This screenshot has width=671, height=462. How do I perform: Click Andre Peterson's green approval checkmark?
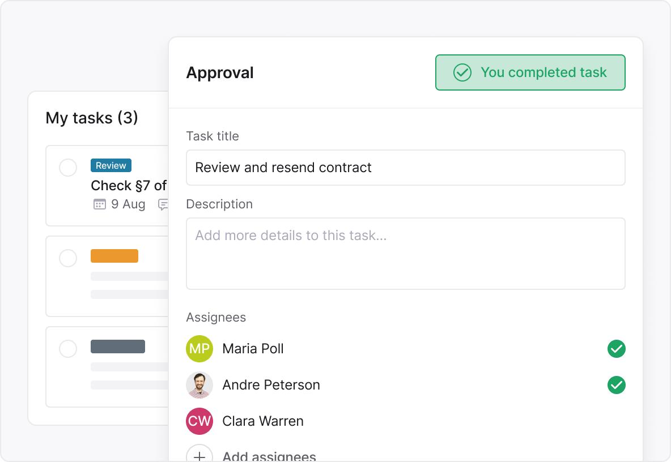616,385
